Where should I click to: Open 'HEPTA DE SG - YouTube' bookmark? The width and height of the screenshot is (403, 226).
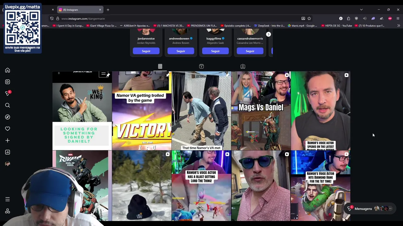[x=337, y=26]
